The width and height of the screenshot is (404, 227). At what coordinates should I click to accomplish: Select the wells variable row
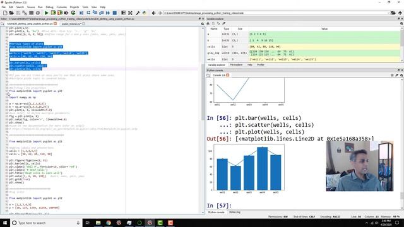pyautogui.click(x=303, y=59)
